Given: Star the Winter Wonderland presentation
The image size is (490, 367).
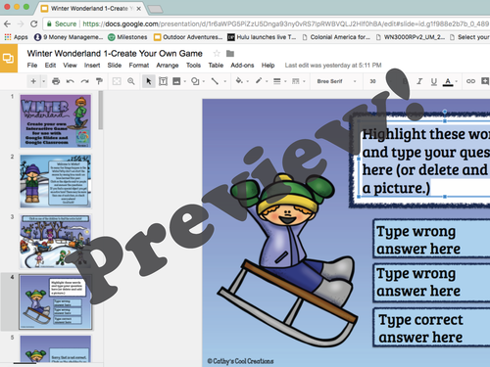Looking at the screenshot, I should (217, 54).
